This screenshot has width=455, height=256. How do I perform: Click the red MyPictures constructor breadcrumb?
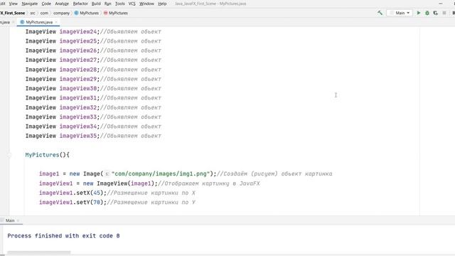tap(115, 13)
